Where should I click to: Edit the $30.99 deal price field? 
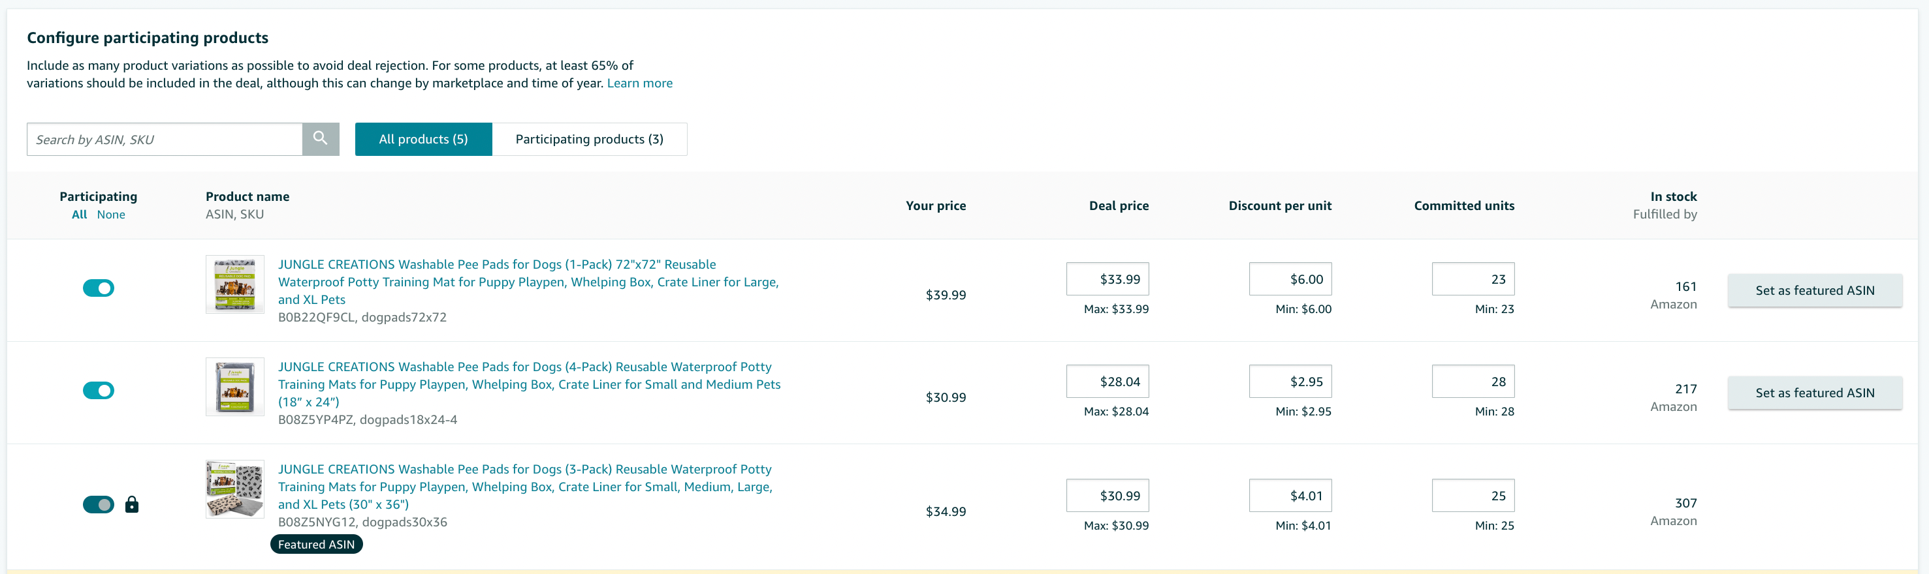(1108, 496)
